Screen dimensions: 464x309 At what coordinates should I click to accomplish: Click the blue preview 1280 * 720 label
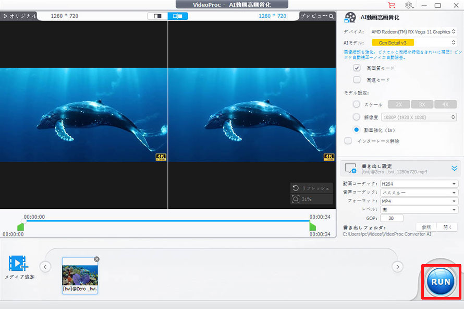(x=272, y=16)
